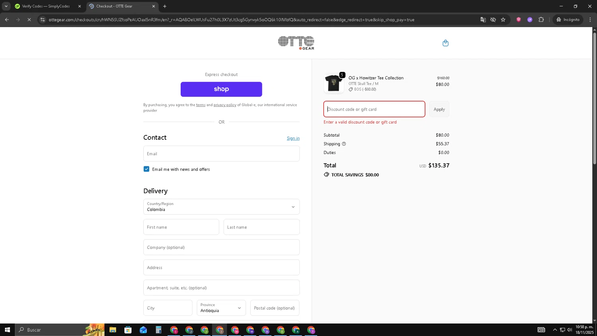This screenshot has width=597, height=336.
Task: Click 'Enter a valid discount code' error text
Action: pyautogui.click(x=360, y=122)
